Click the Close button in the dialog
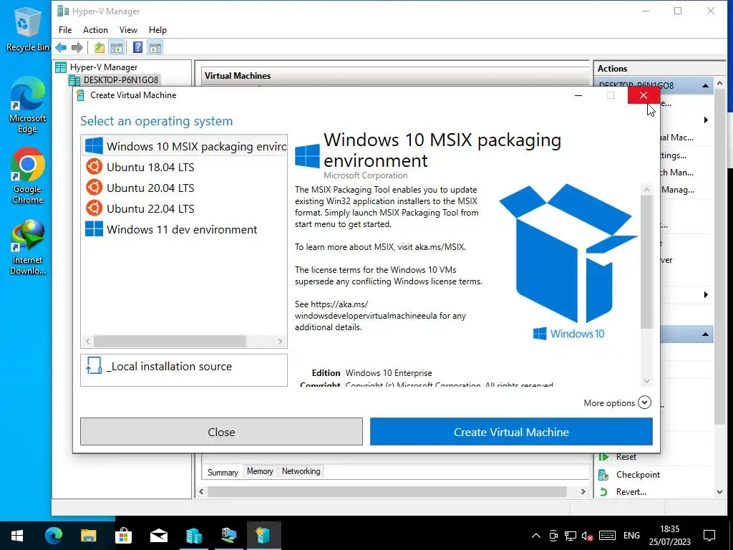Image resolution: width=733 pixels, height=550 pixels. tap(222, 432)
